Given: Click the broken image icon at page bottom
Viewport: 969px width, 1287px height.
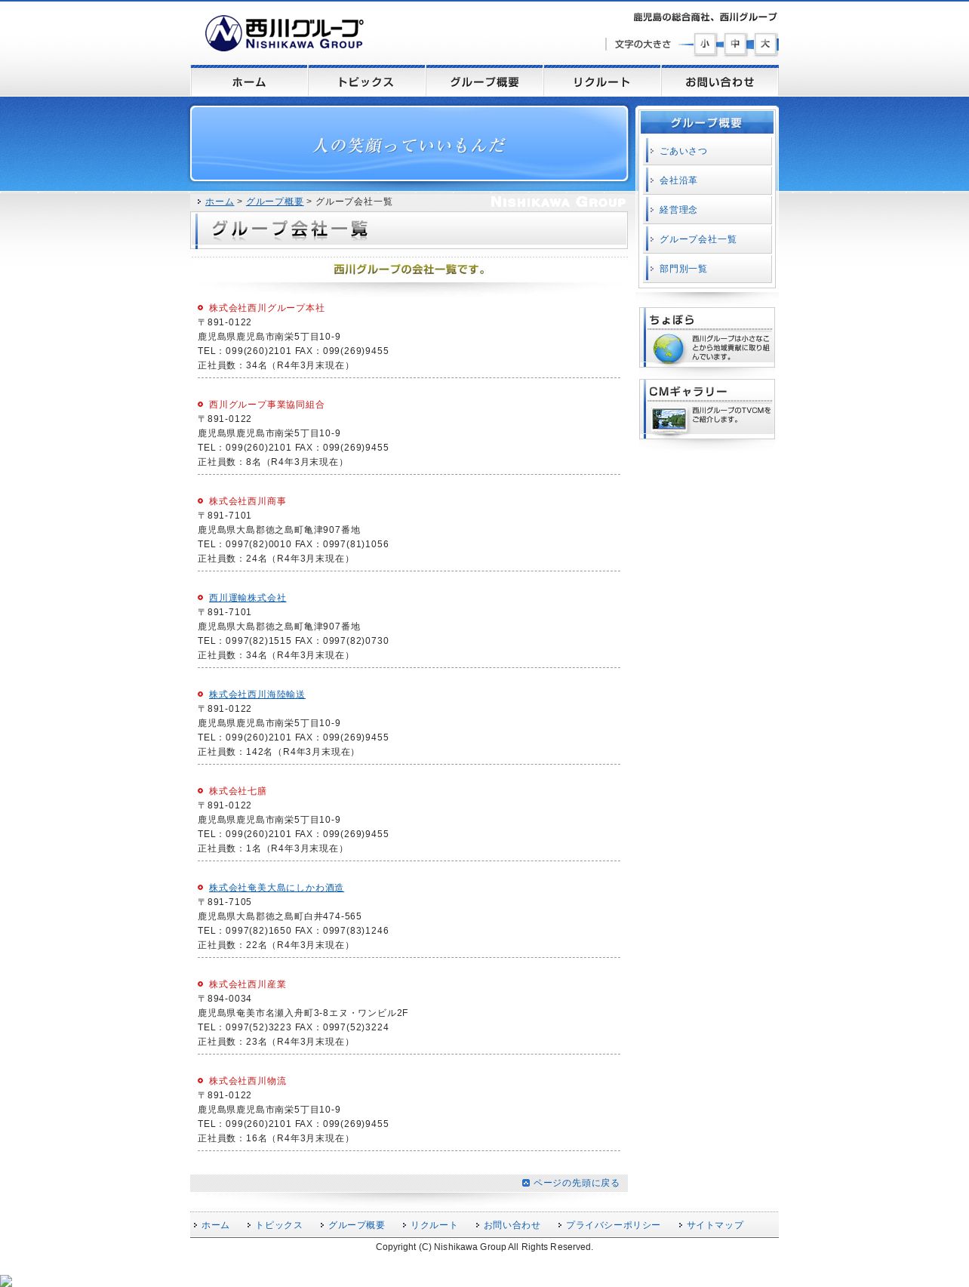Looking at the screenshot, I should click(x=6, y=1281).
